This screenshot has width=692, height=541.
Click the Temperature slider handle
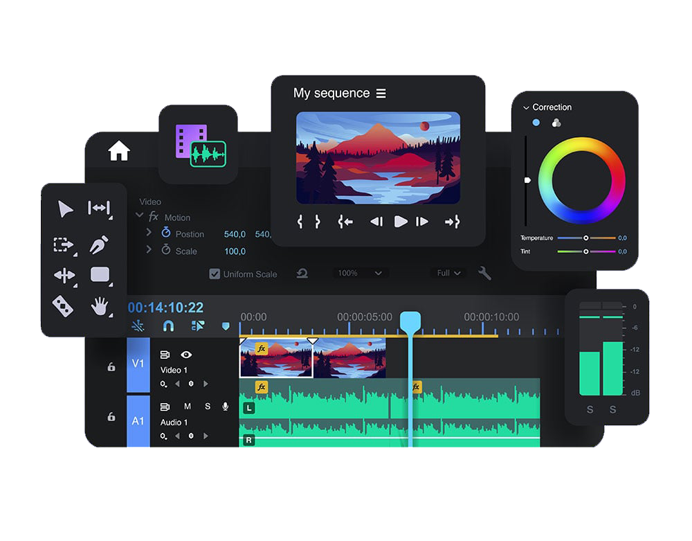[x=586, y=238]
